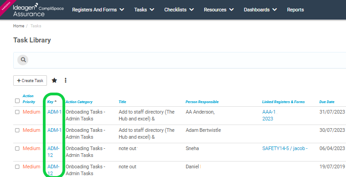Image resolution: width=346 pixels, height=177 pixels.
Task: Sort by Person Responsible column header
Action: tap(202, 102)
